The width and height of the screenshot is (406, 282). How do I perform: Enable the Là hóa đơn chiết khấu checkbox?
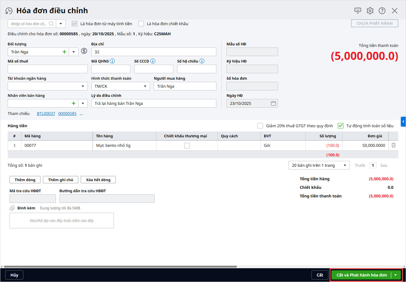pyautogui.click(x=141, y=24)
